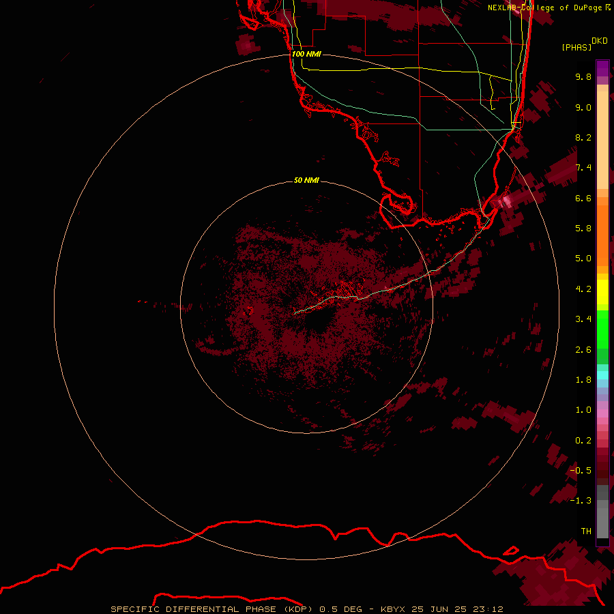Select the 8.2 scale value
This screenshot has width=614, height=614.
[583, 137]
